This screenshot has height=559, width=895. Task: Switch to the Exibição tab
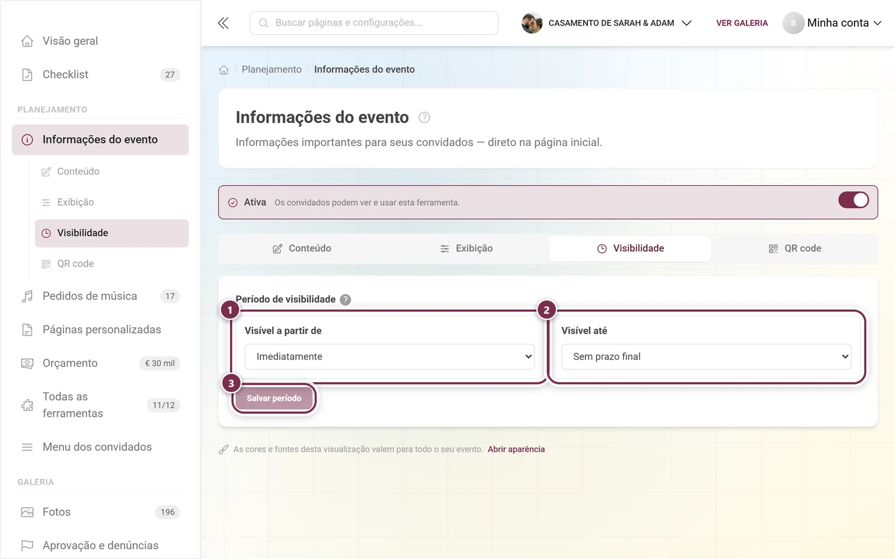pos(466,248)
